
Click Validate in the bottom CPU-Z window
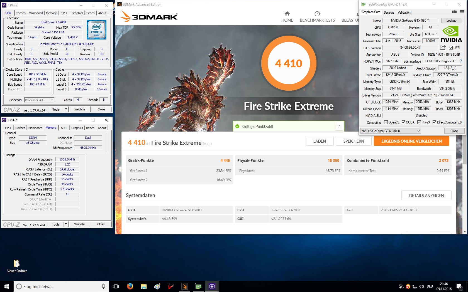point(79,224)
